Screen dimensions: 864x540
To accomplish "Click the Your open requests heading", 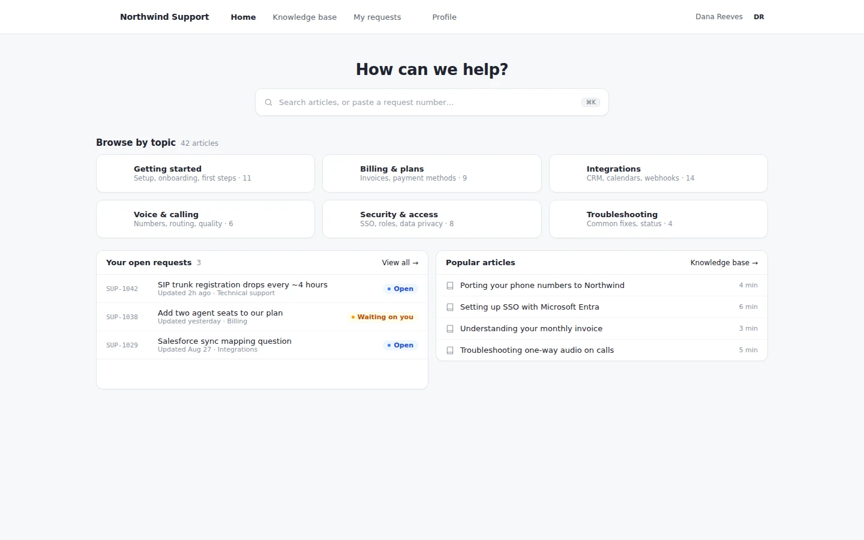I will 149,263.
